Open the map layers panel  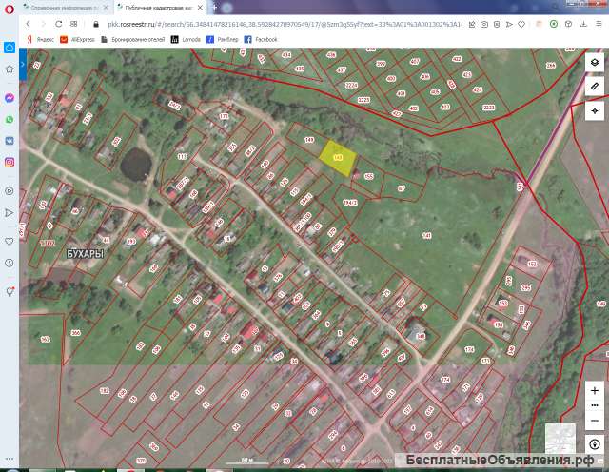(594, 62)
